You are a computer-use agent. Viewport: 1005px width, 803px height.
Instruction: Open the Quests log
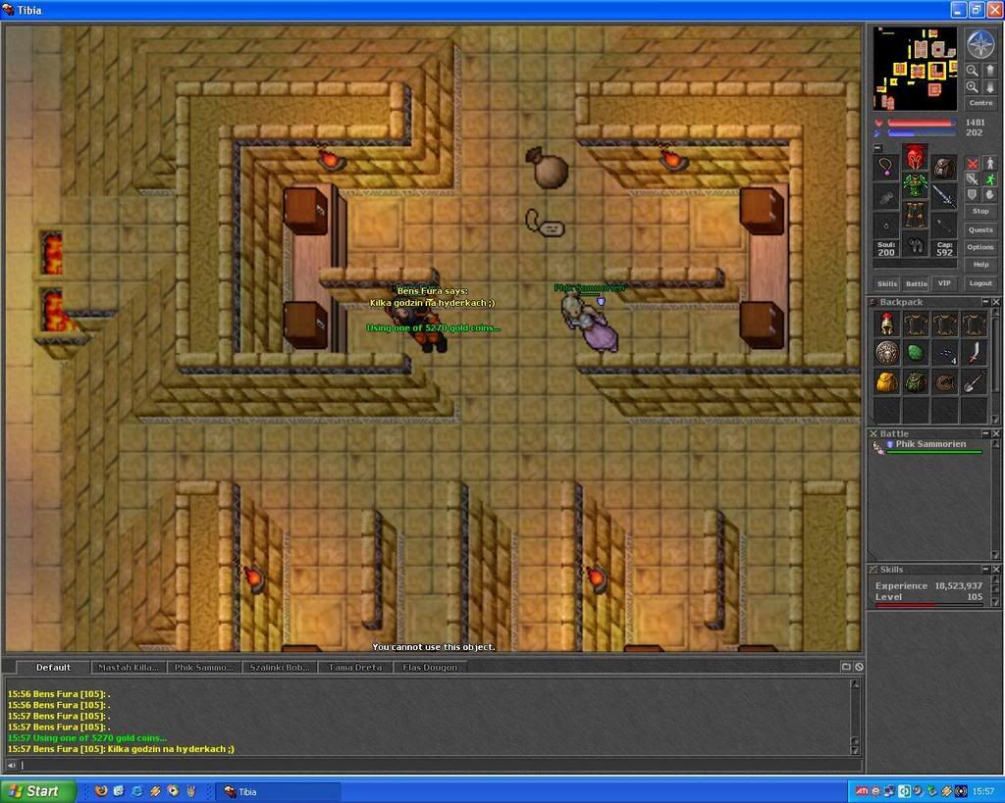pyautogui.click(x=980, y=229)
